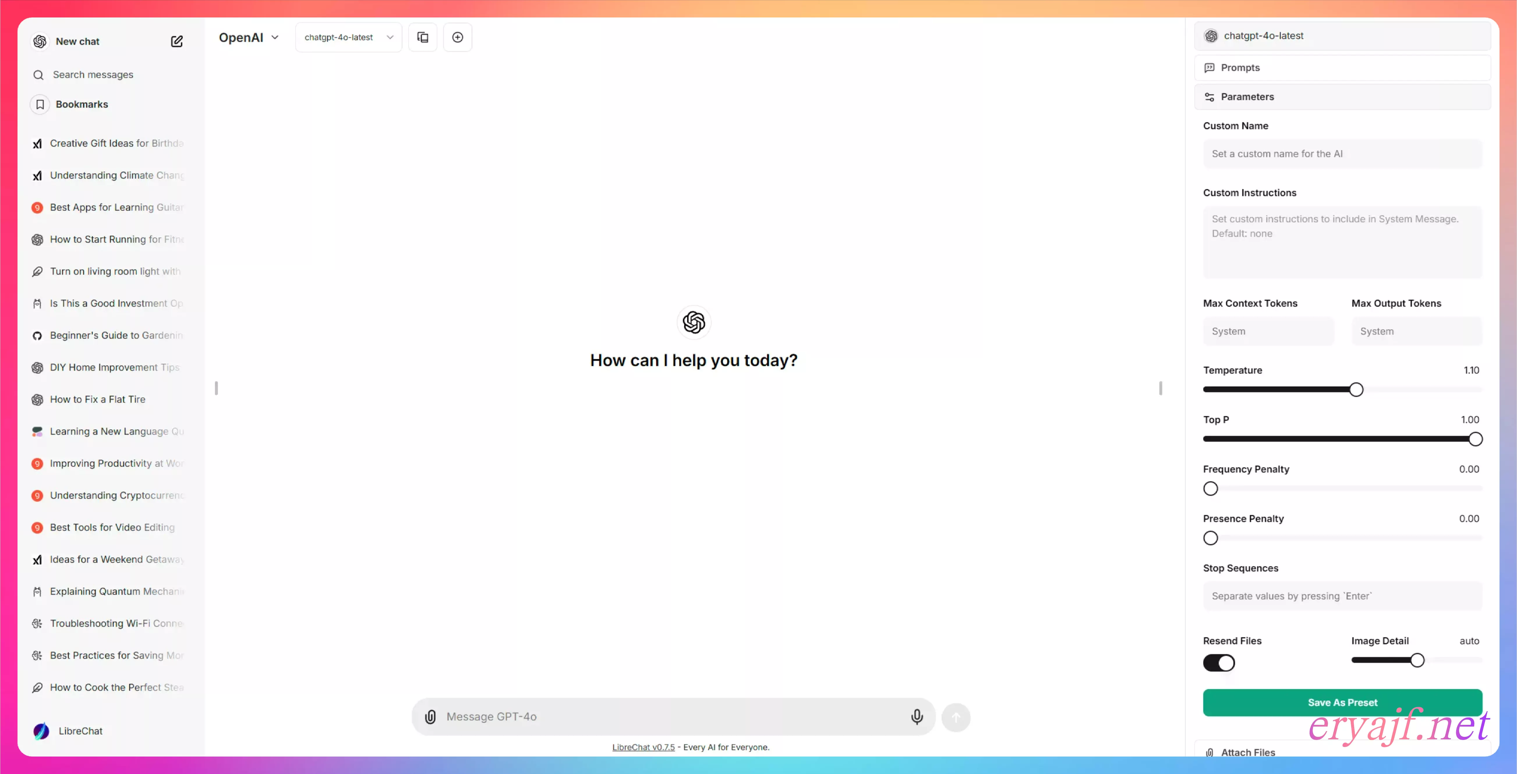1517x774 pixels.
Task: Open the LibreChat account menu label
Action: pos(80,730)
